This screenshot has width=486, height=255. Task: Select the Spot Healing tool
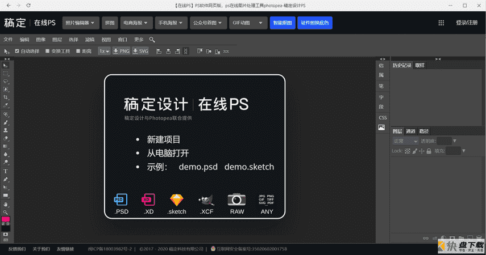[x=6, y=114]
